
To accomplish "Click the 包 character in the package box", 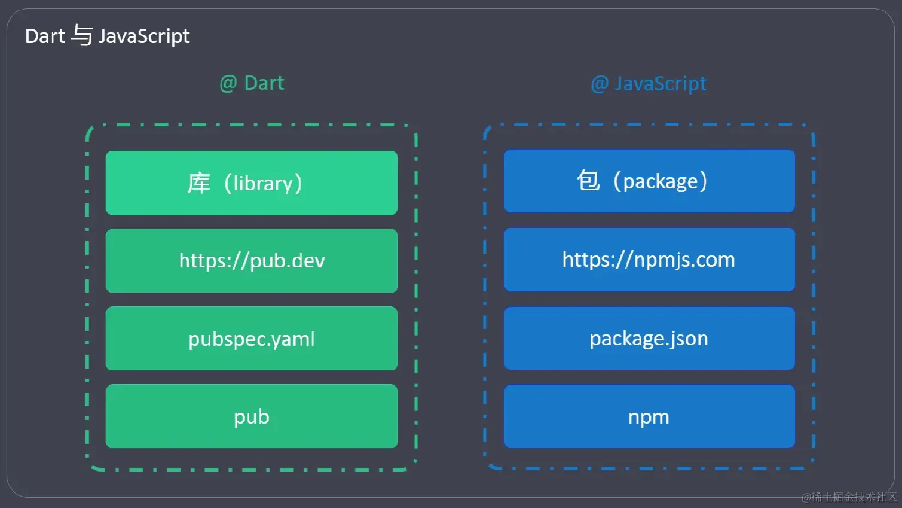I will (588, 181).
